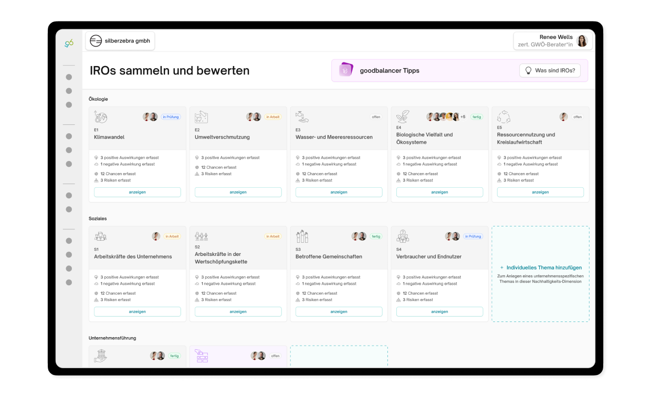Toggle the 'in Arbeit' badge on Umweltverschmutzung
This screenshot has height=397, width=651.
point(273,117)
